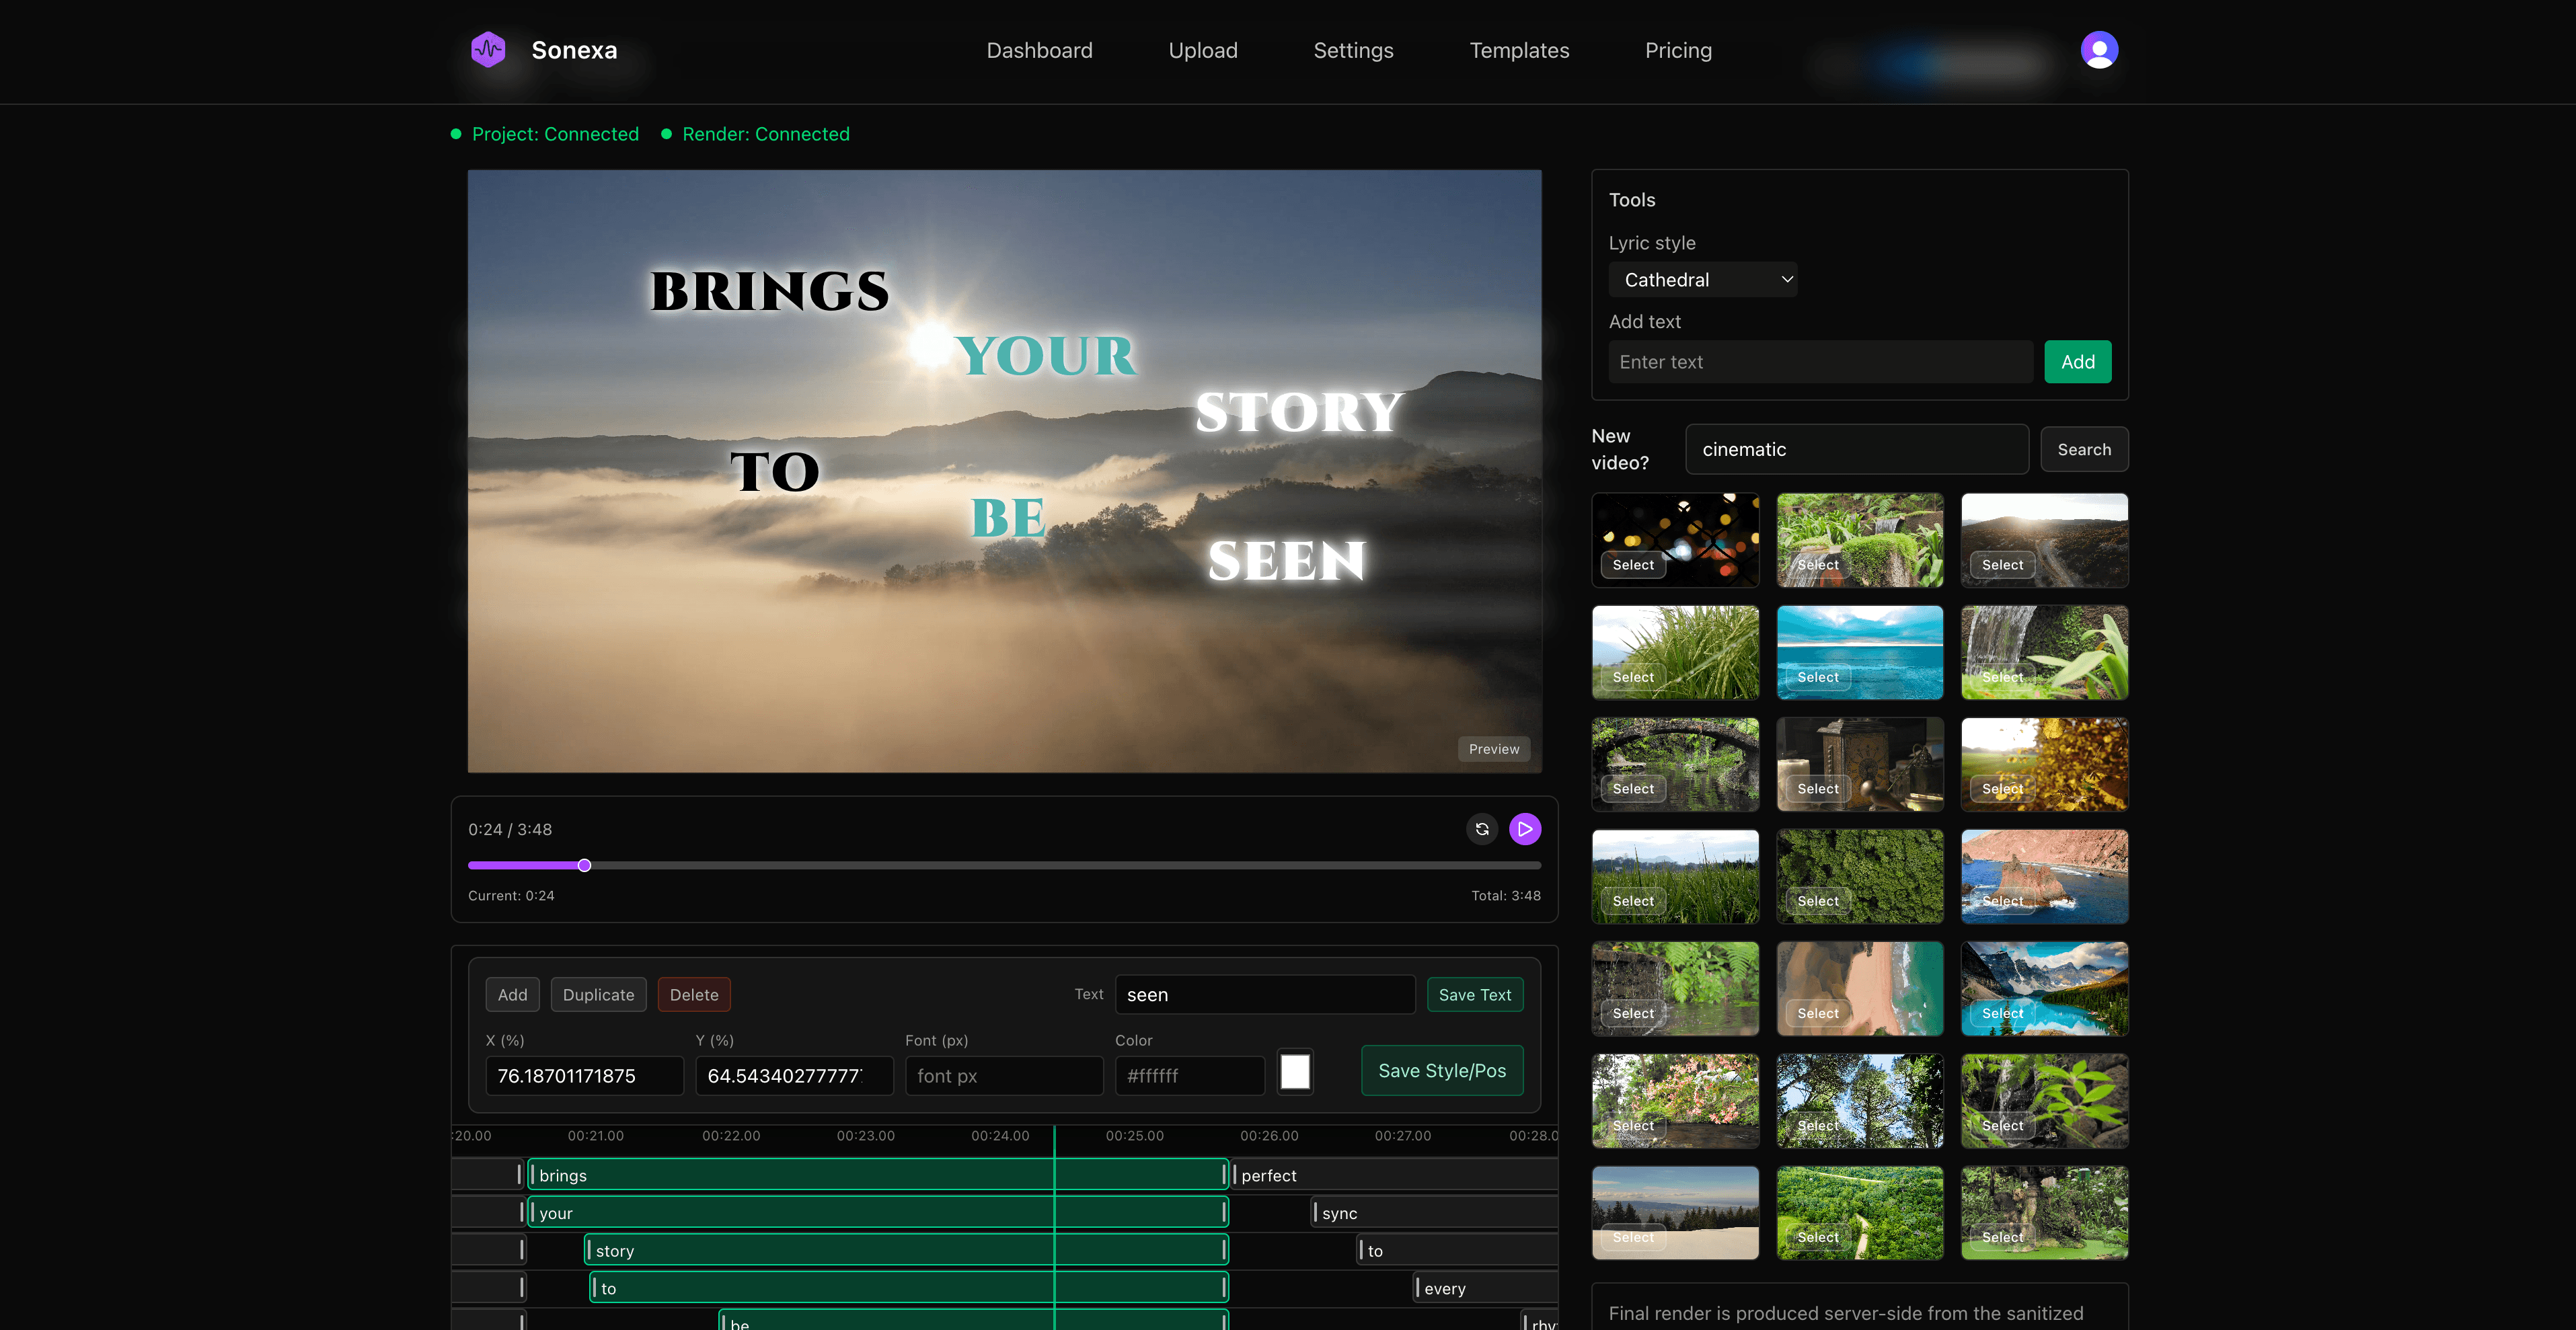Click the Preview label on the video canvas
Image resolution: width=2576 pixels, height=1330 pixels.
[1494, 748]
